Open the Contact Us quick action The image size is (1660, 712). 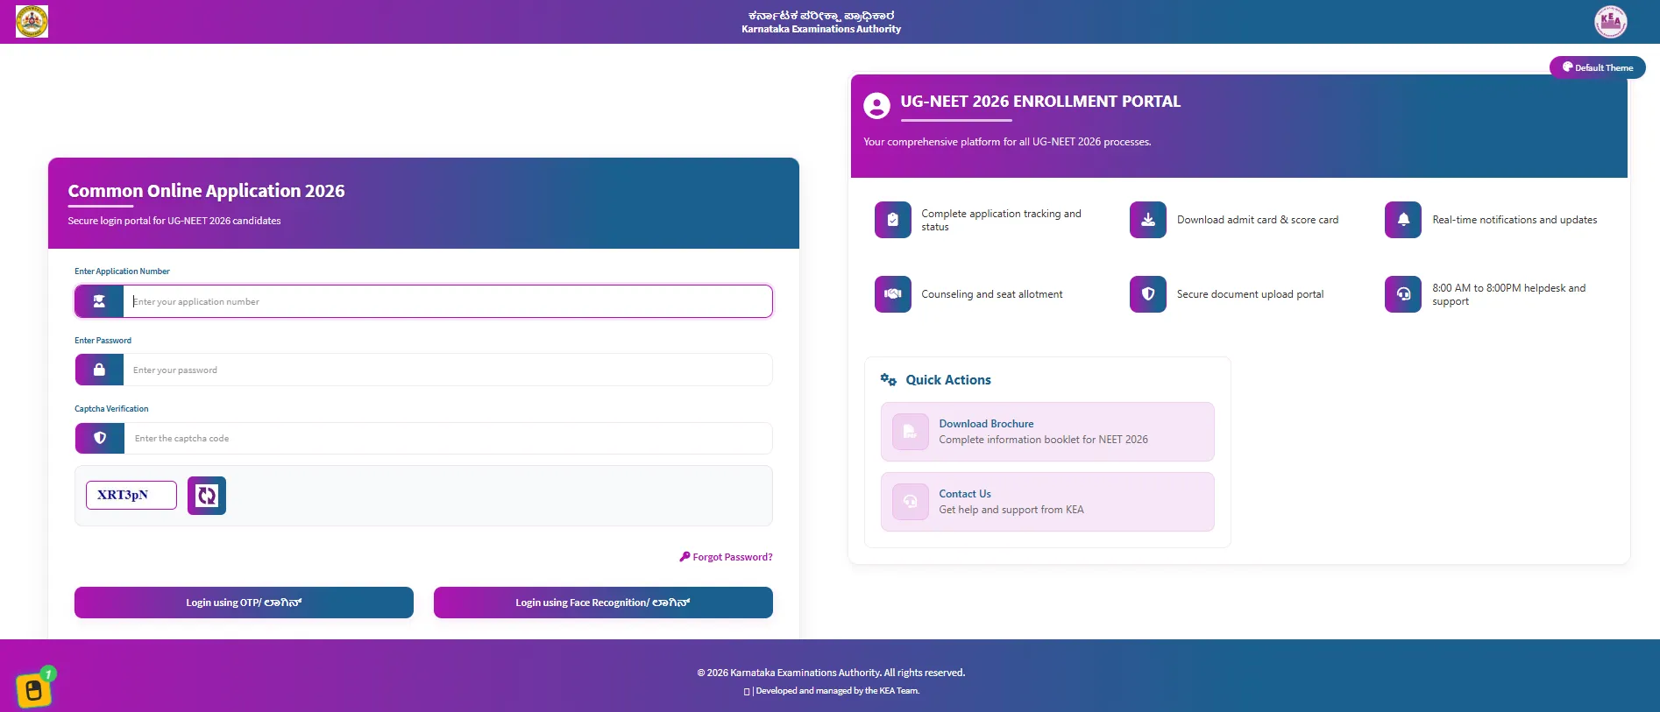(1047, 502)
